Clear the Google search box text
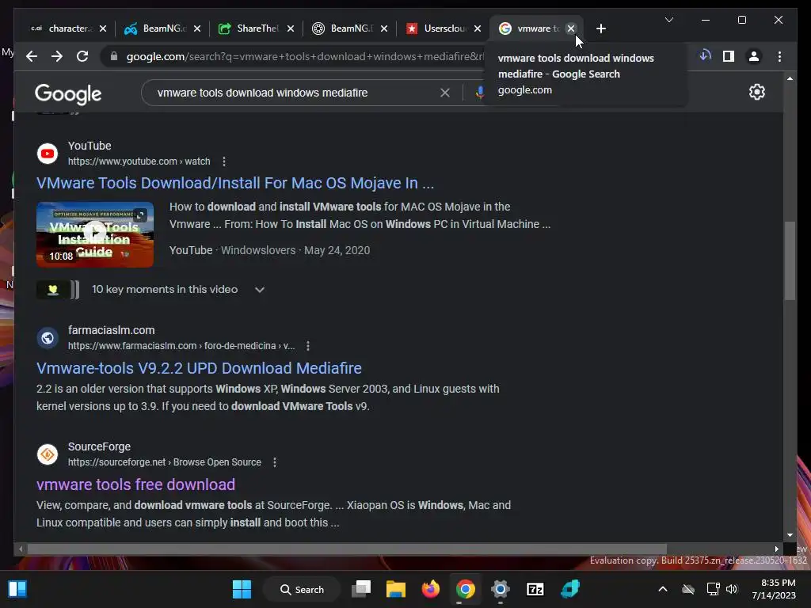The width and height of the screenshot is (811, 608). pyautogui.click(x=445, y=93)
